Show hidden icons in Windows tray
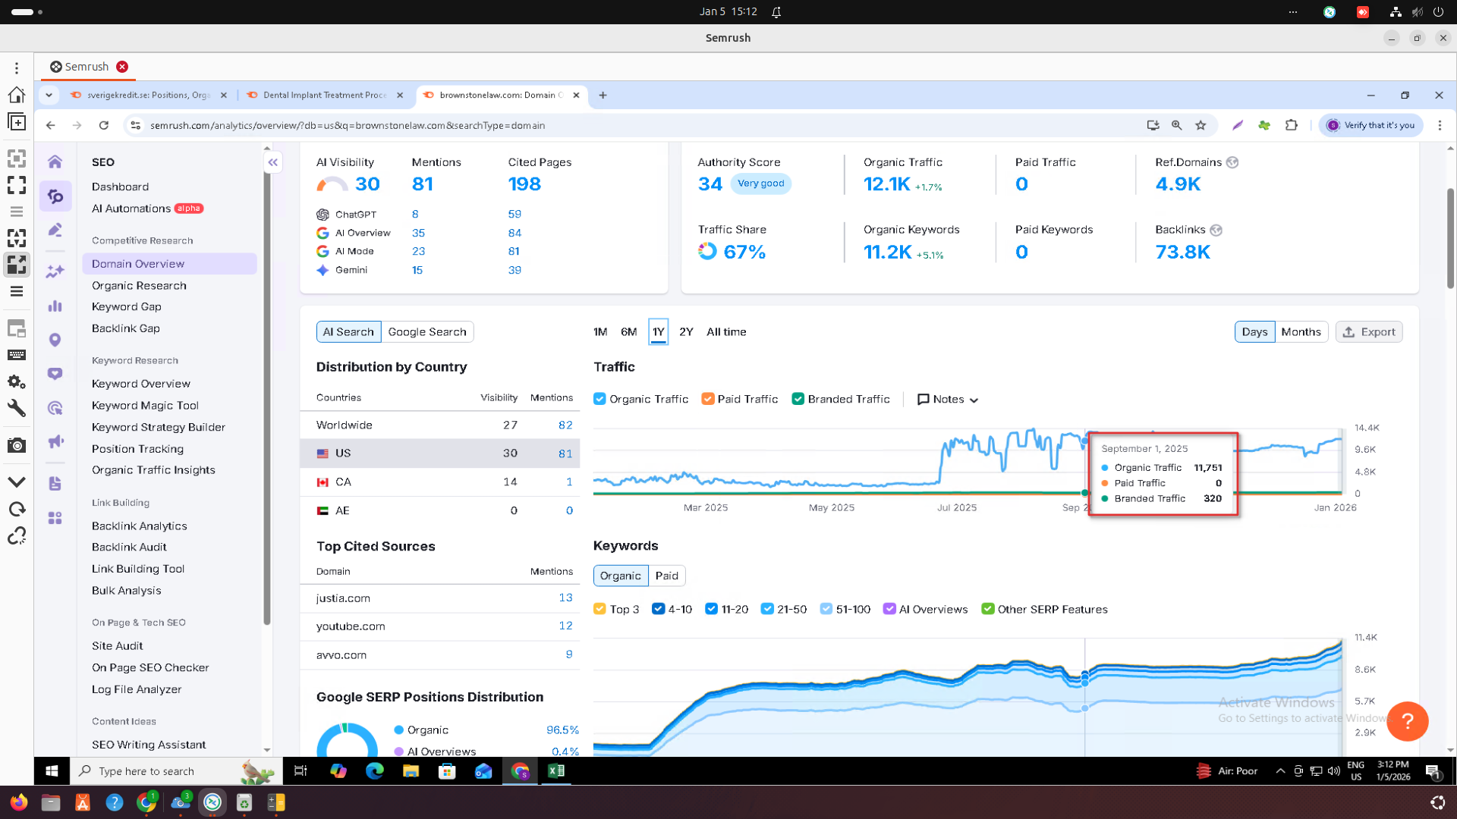 1280,771
